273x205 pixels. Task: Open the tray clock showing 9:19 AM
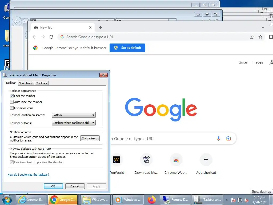(259, 200)
